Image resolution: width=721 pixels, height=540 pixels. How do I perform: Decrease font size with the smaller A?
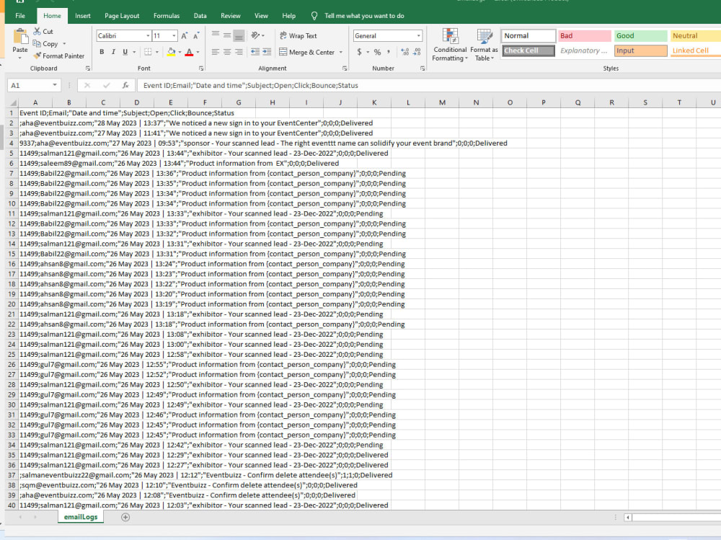[196, 36]
